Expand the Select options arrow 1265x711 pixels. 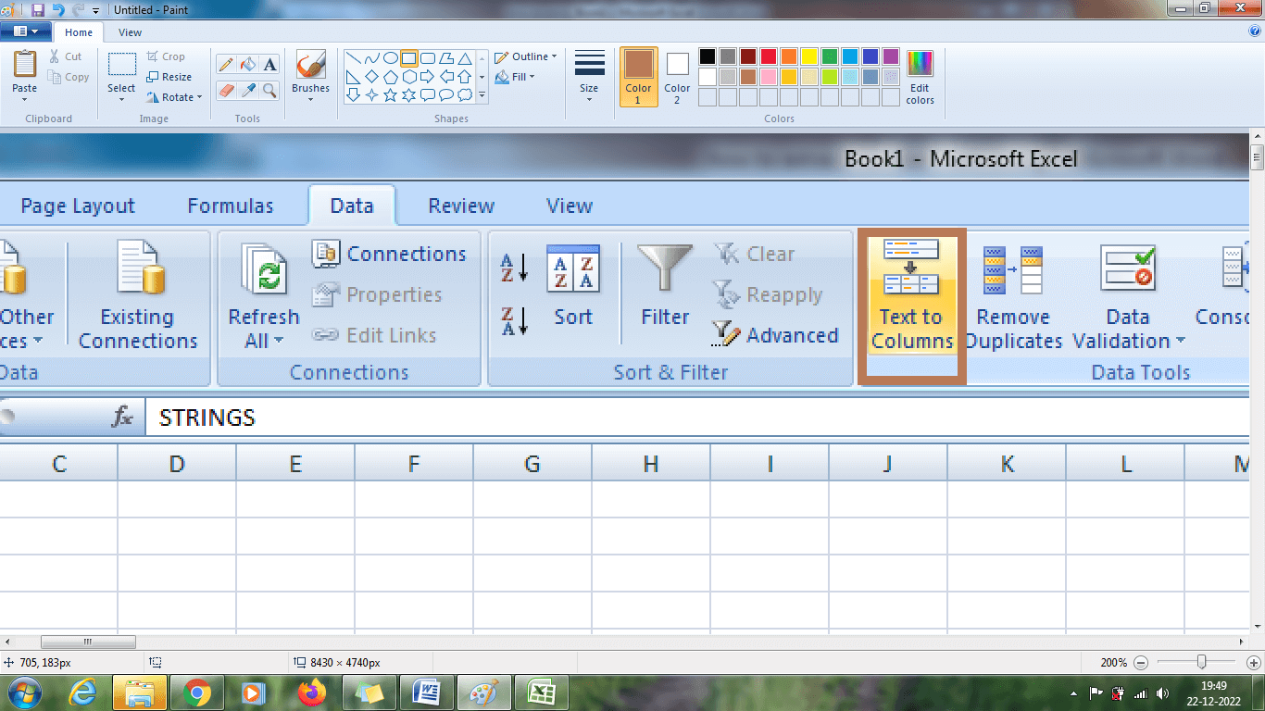pyautogui.click(x=121, y=99)
